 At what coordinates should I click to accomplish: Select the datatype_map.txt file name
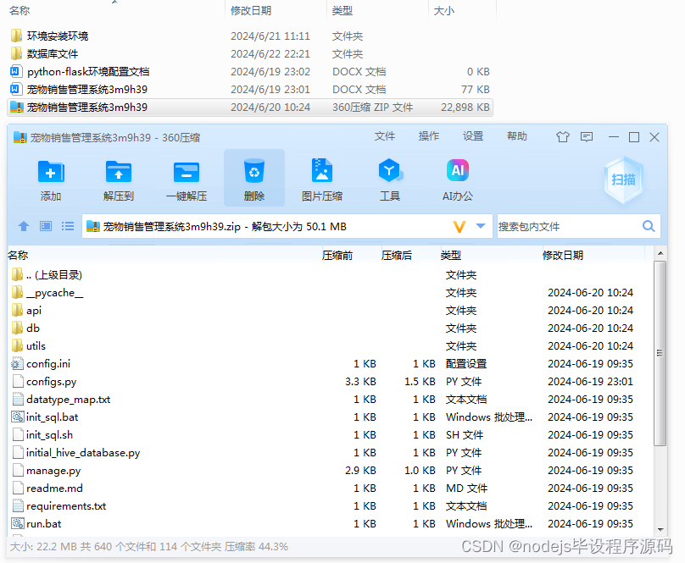(68, 400)
